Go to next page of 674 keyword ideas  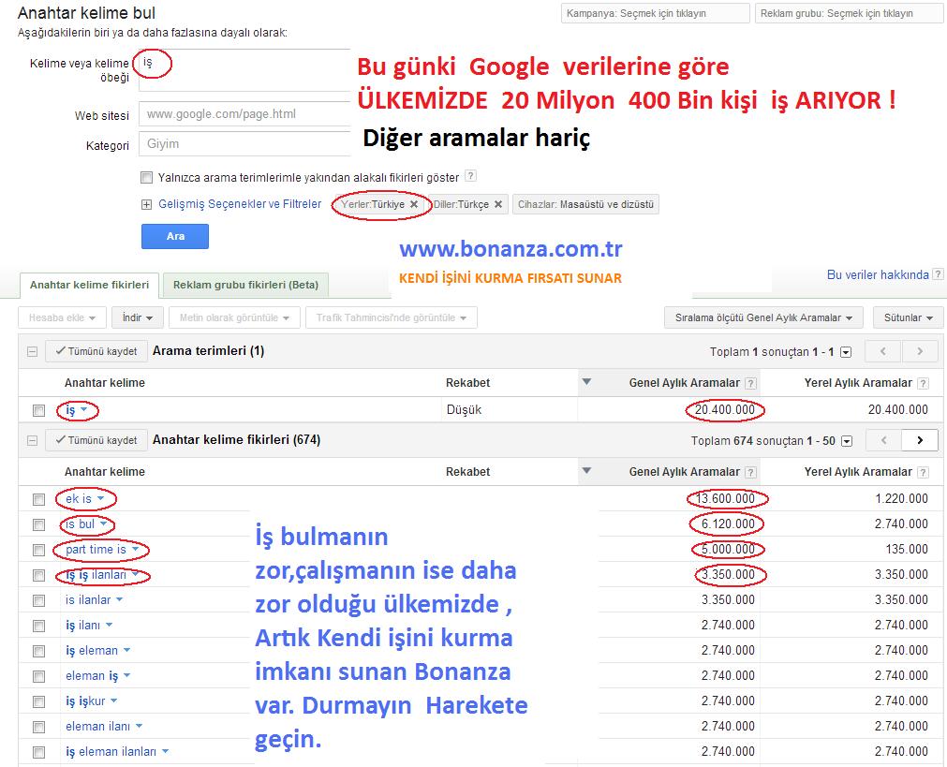pyautogui.click(x=920, y=440)
